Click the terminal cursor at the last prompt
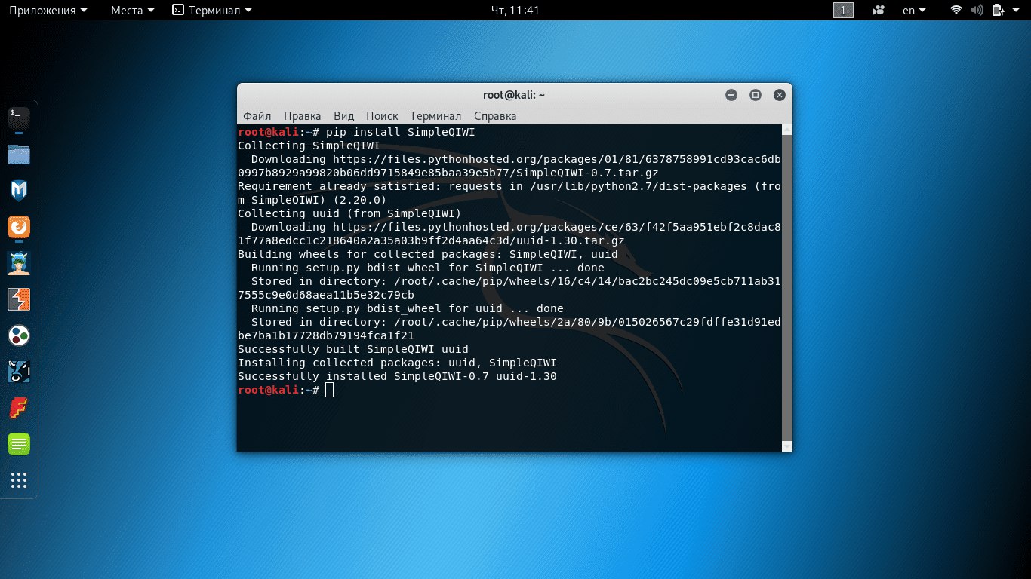Screen dimensions: 1031x579 click(329, 390)
